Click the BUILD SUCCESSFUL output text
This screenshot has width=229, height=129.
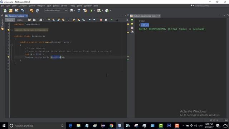(172, 29)
